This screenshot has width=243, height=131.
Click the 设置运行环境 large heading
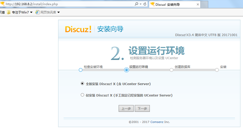(x=157, y=51)
